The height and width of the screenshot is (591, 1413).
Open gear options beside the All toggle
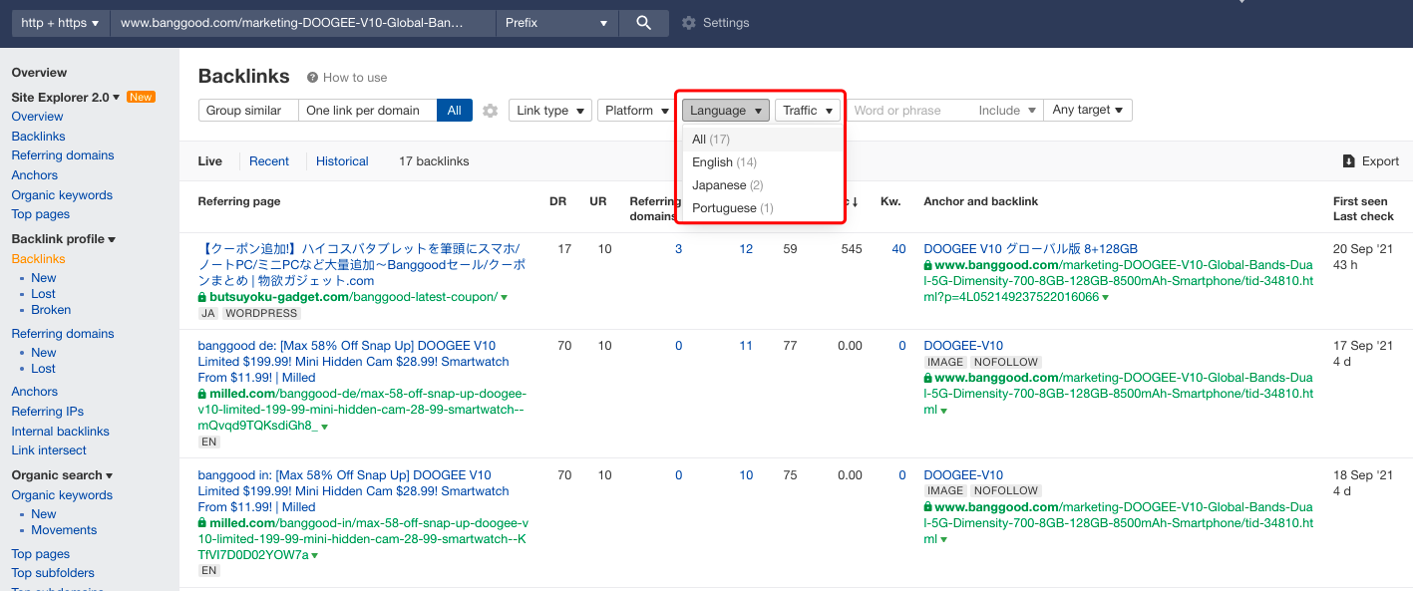(490, 111)
